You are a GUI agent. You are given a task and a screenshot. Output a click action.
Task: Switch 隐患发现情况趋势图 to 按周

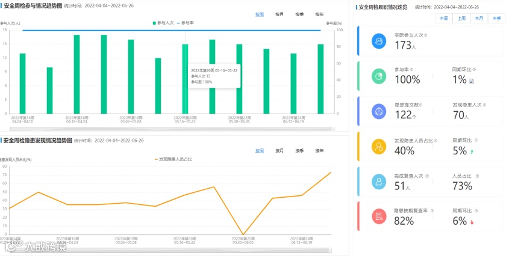coord(260,151)
